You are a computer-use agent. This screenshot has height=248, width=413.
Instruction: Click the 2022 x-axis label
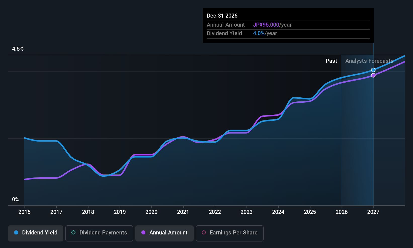click(x=215, y=212)
